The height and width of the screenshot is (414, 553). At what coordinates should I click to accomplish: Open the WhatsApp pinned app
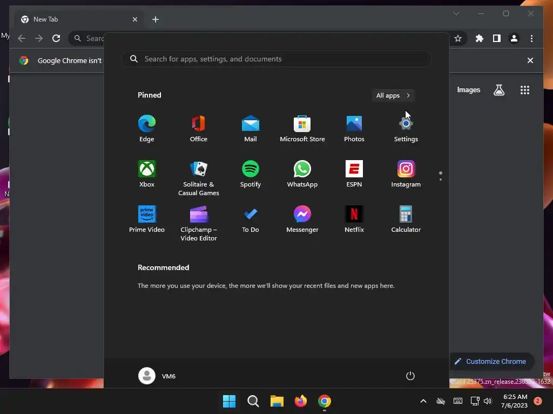pos(302,174)
